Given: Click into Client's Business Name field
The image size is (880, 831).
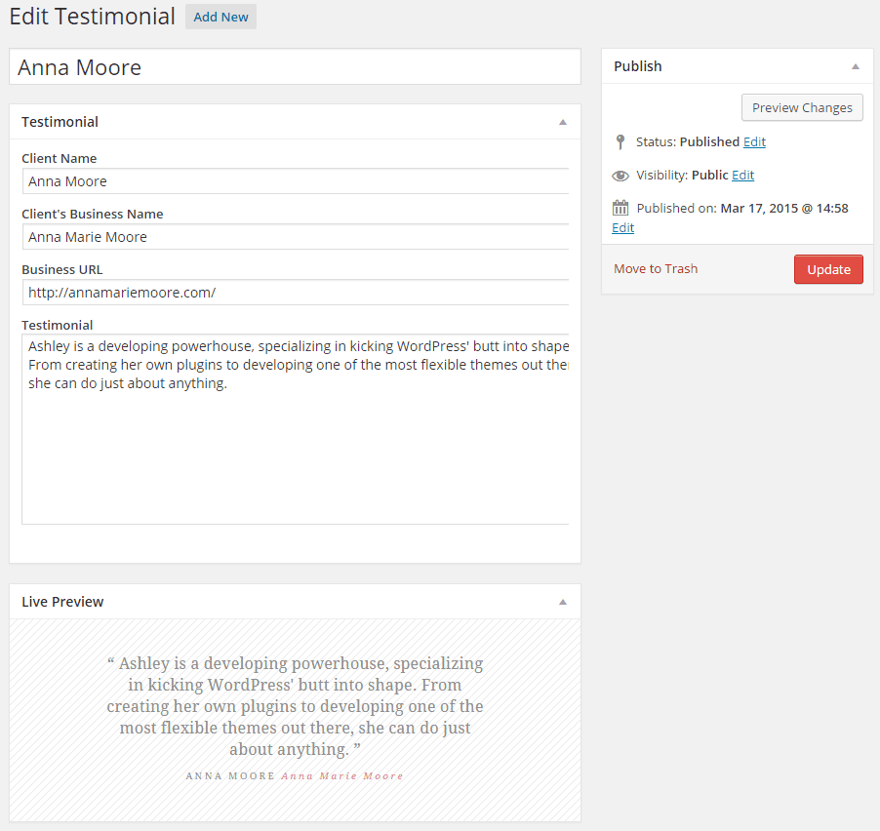Looking at the screenshot, I should 295,237.
